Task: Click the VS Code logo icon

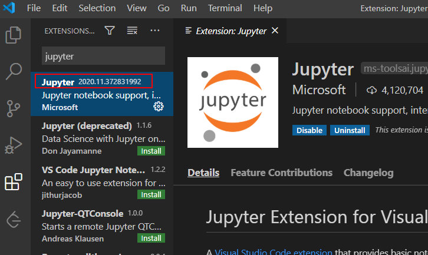Action: click(9, 8)
